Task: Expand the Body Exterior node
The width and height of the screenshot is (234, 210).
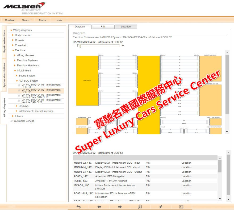Action: tap(13, 35)
